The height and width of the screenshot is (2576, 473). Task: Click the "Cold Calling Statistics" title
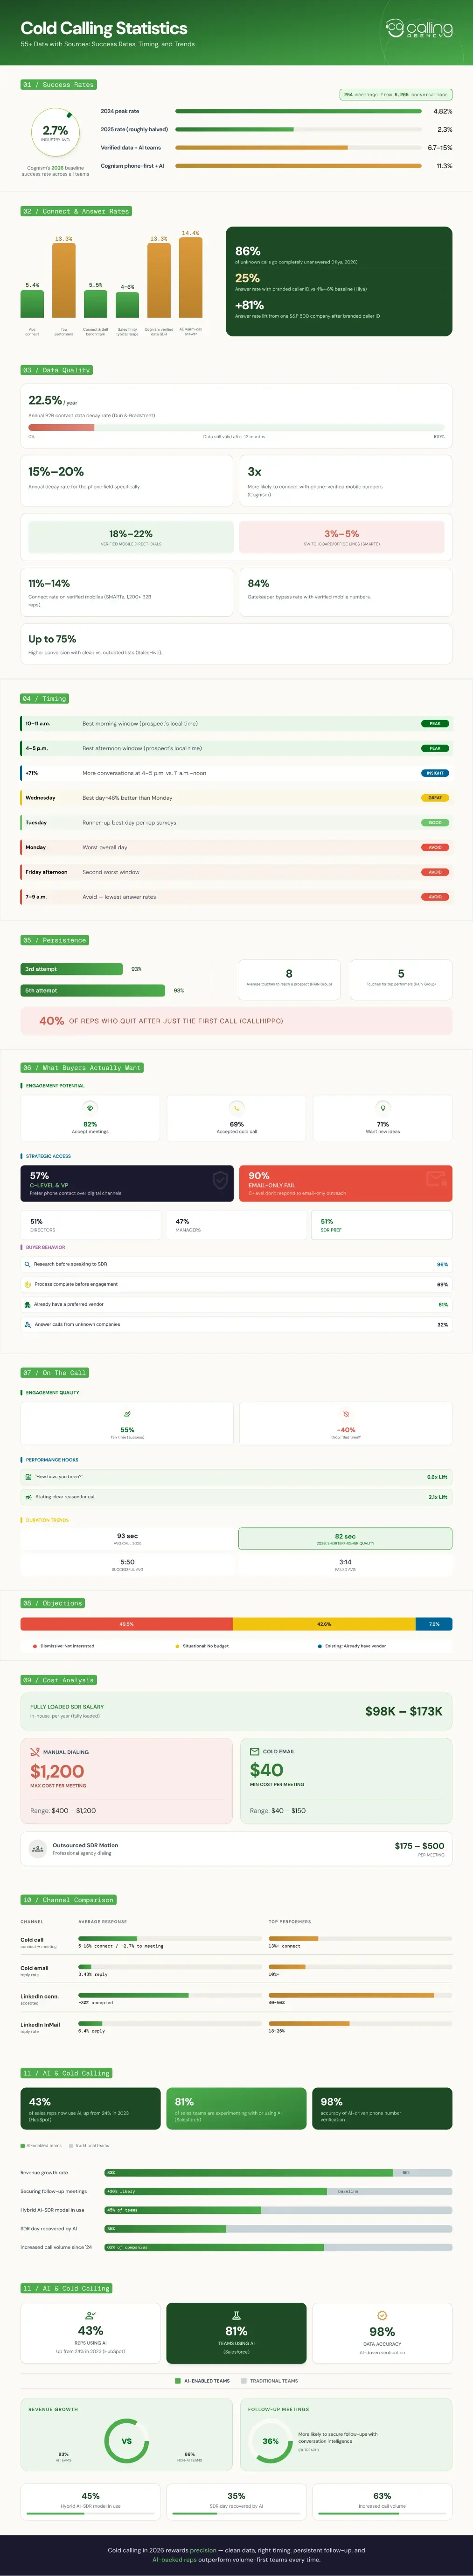[x=104, y=28]
